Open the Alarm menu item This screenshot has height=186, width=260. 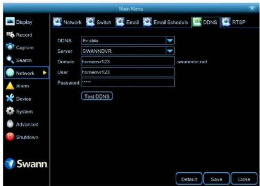coord(17,86)
